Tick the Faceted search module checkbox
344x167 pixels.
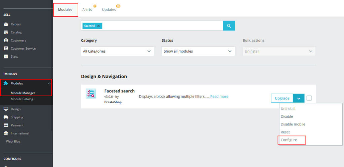coord(309,98)
